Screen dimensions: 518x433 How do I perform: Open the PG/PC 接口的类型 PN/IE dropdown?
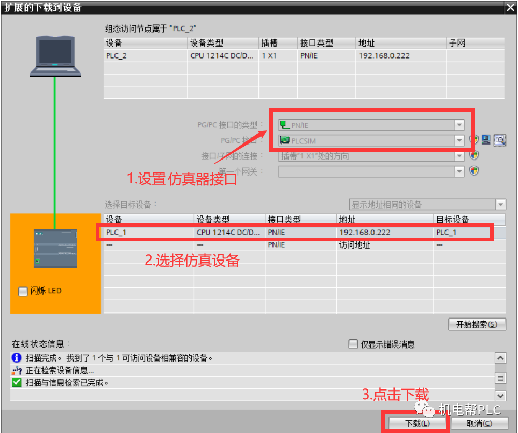click(459, 125)
